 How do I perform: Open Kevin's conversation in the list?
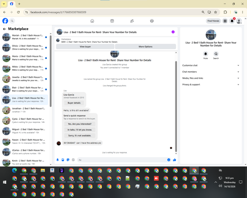(25, 162)
